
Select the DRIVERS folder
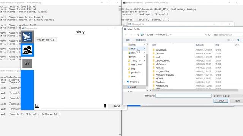click(x=159, y=54)
